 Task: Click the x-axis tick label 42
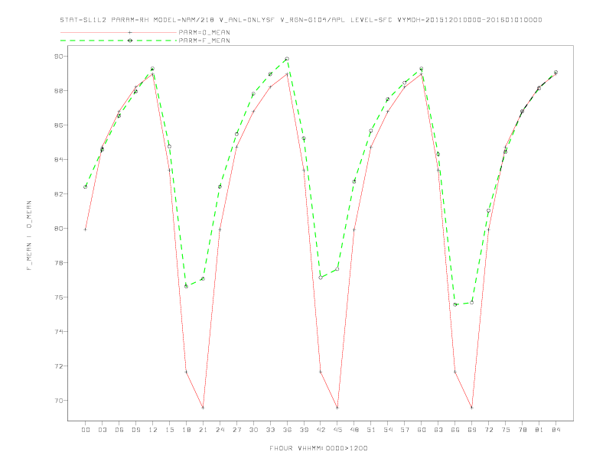pyautogui.click(x=321, y=430)
